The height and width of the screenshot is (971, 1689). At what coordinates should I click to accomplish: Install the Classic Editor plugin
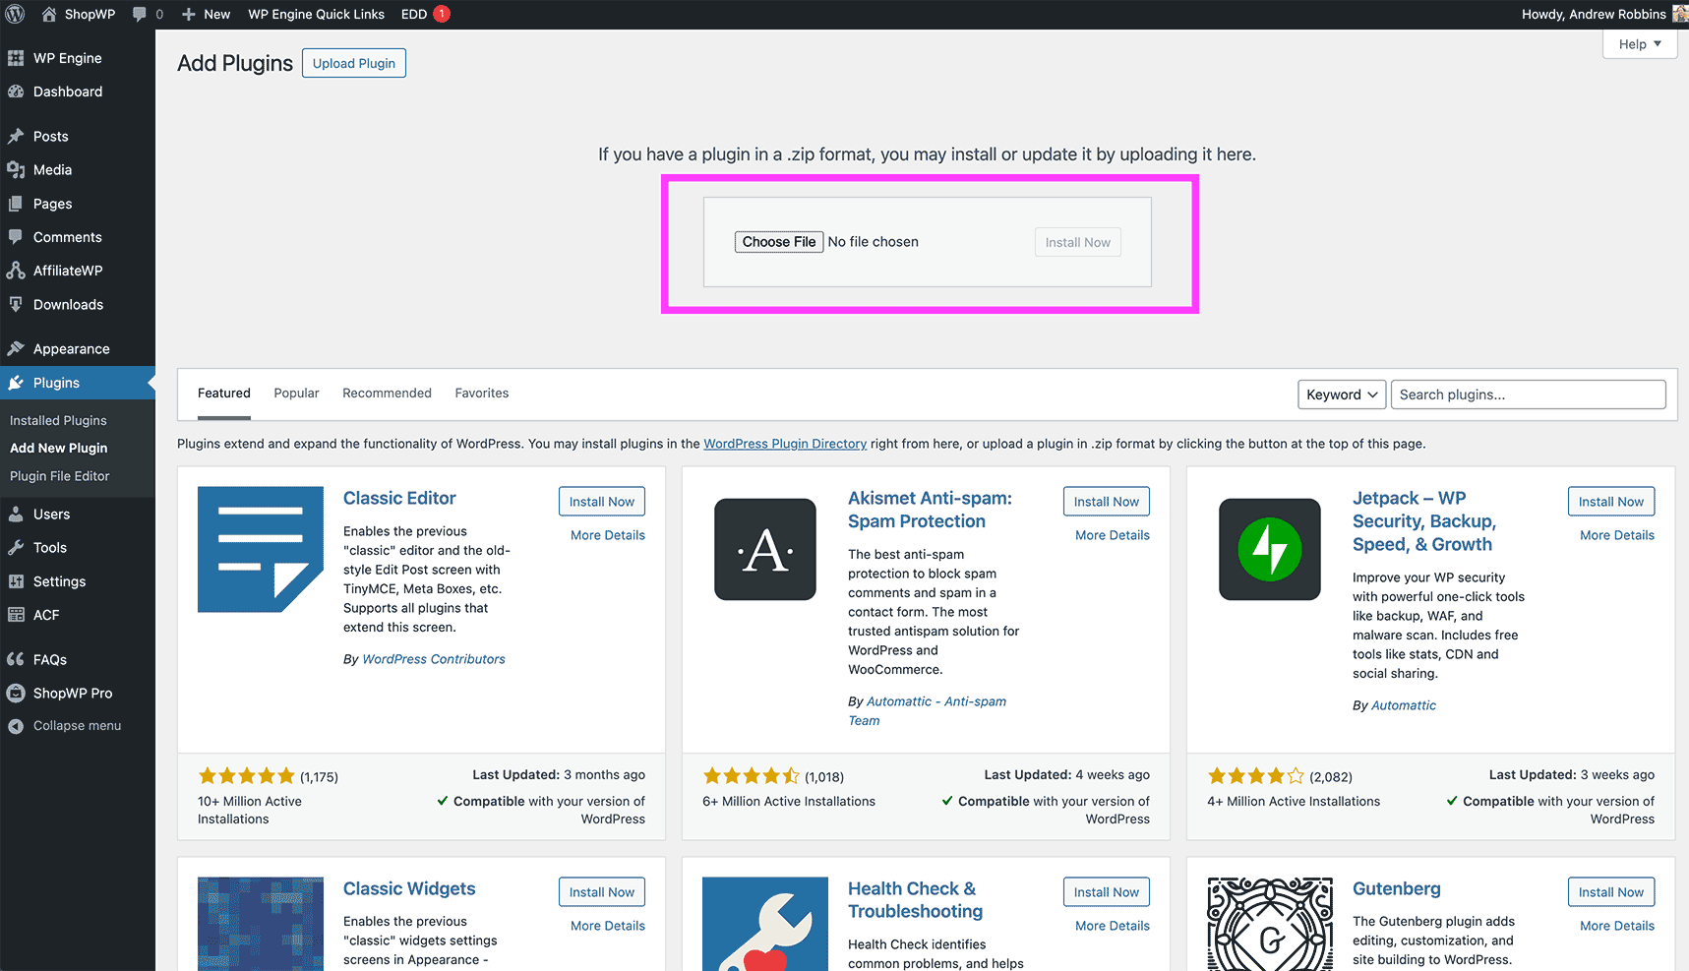tap(601, 502)
